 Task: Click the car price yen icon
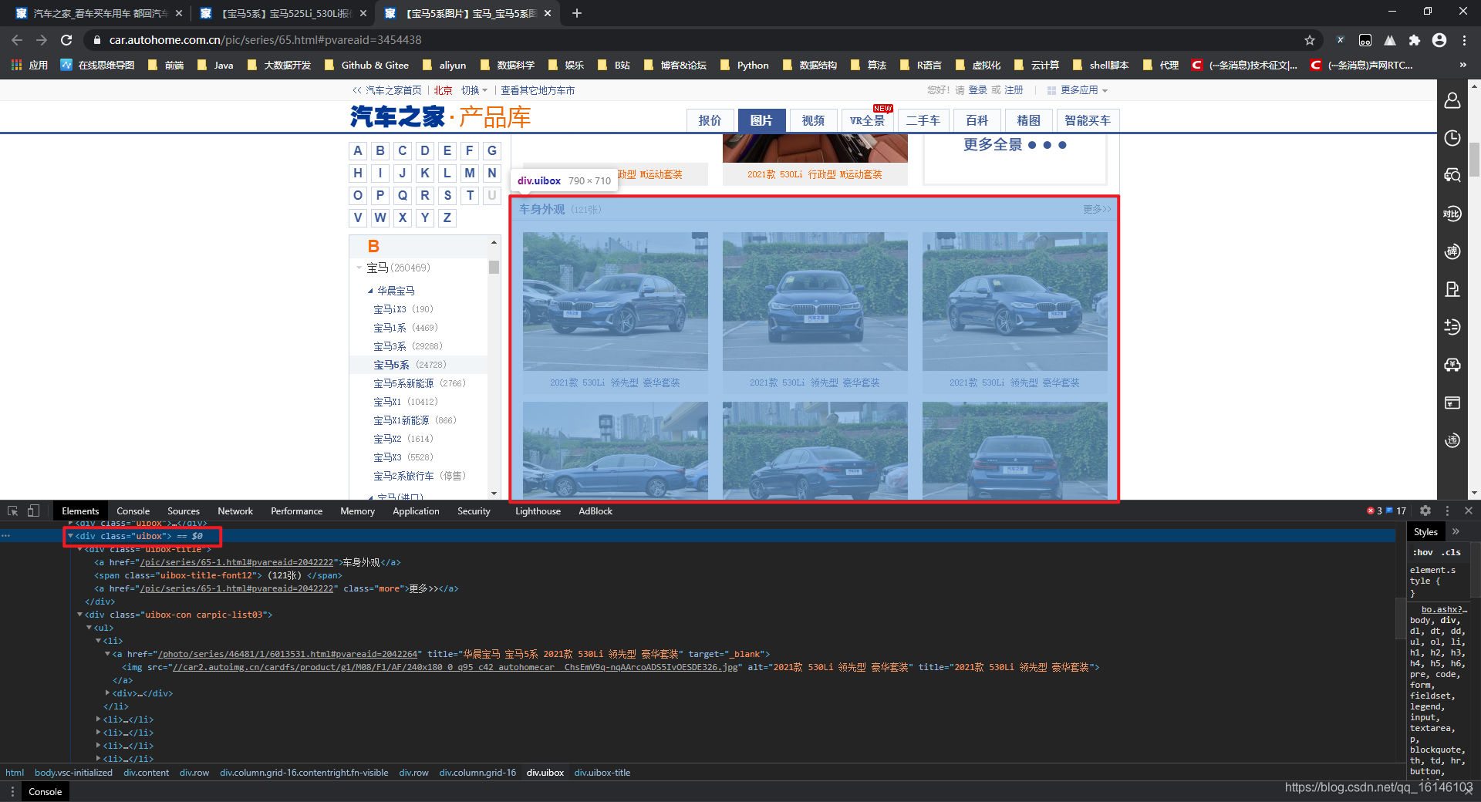[x=1452, y=365]
